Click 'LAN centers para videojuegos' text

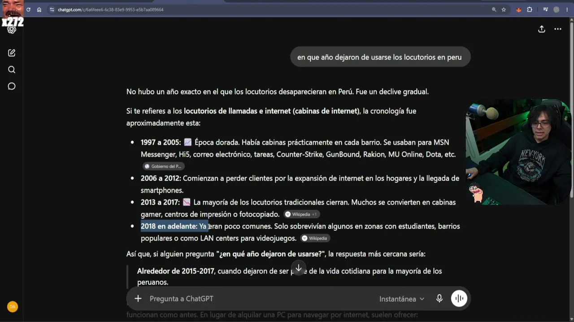click(x=248, y=238)
